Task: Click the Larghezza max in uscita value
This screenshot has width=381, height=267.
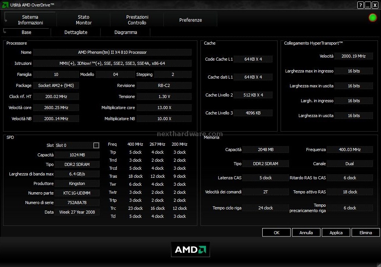Action: 354,86
